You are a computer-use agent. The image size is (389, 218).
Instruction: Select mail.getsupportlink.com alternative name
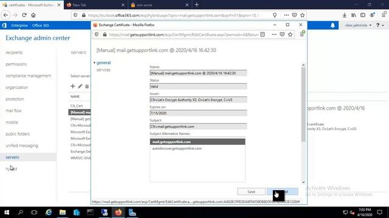(x=198, y=142)
